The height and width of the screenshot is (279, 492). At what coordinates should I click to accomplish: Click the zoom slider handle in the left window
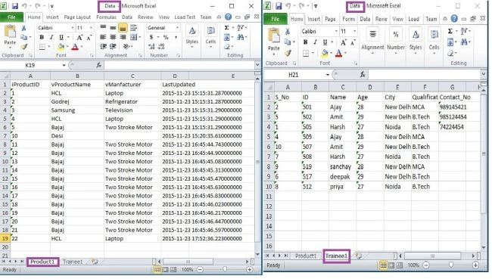click(x=225, y=270)
